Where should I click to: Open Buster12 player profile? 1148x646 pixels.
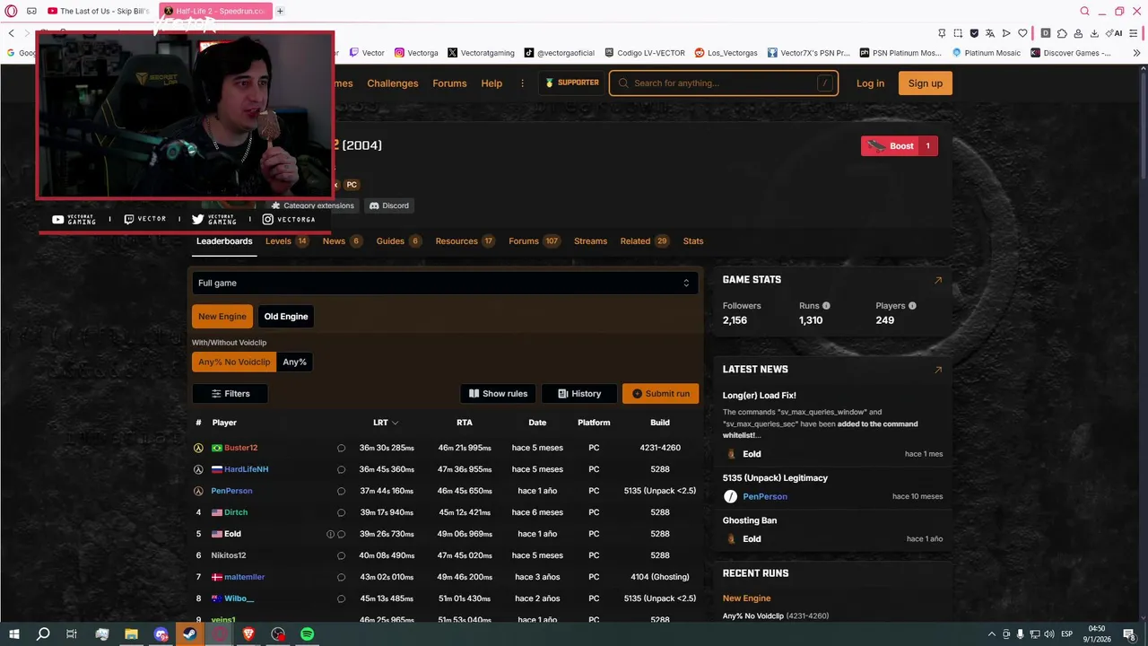240,448
